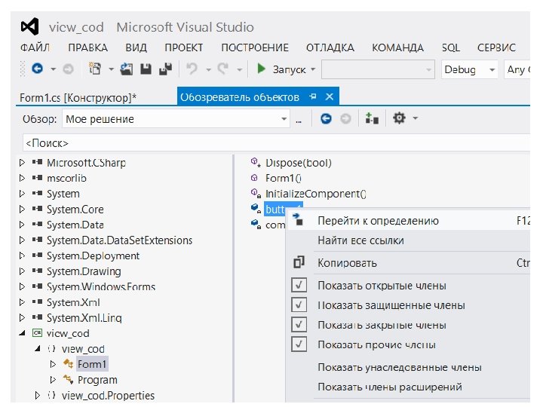Click the Visual Studio logo icon

(29, 26)
